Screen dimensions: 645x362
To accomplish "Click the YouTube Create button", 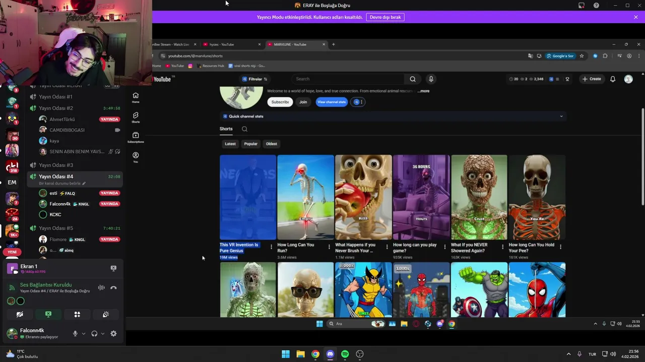I will [592, 79].
